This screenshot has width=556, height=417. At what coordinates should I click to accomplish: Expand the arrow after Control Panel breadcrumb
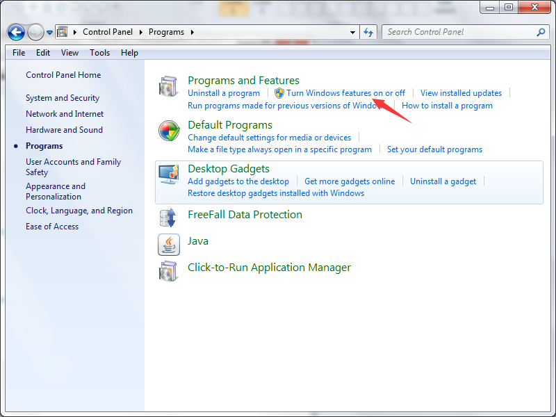coord(141,32)
